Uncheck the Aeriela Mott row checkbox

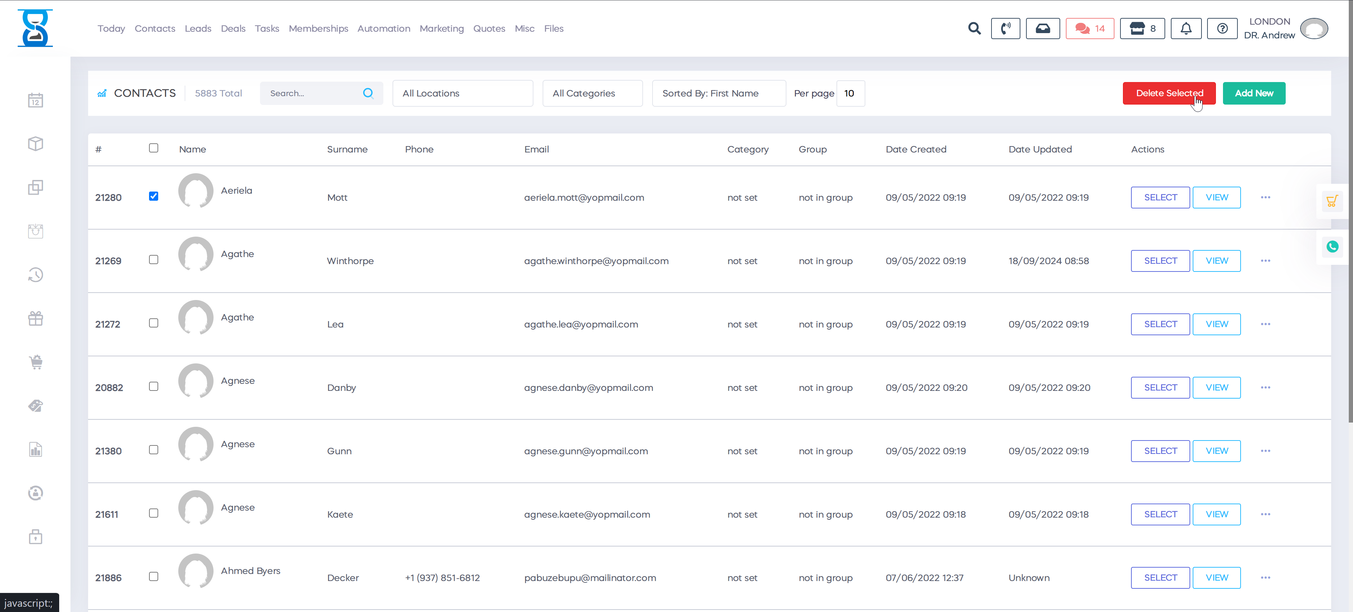153,196
